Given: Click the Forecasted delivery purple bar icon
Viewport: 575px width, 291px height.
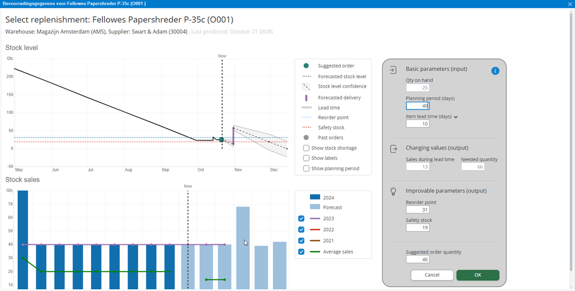Looking at the screenshot, I should [x=306, y=98].
